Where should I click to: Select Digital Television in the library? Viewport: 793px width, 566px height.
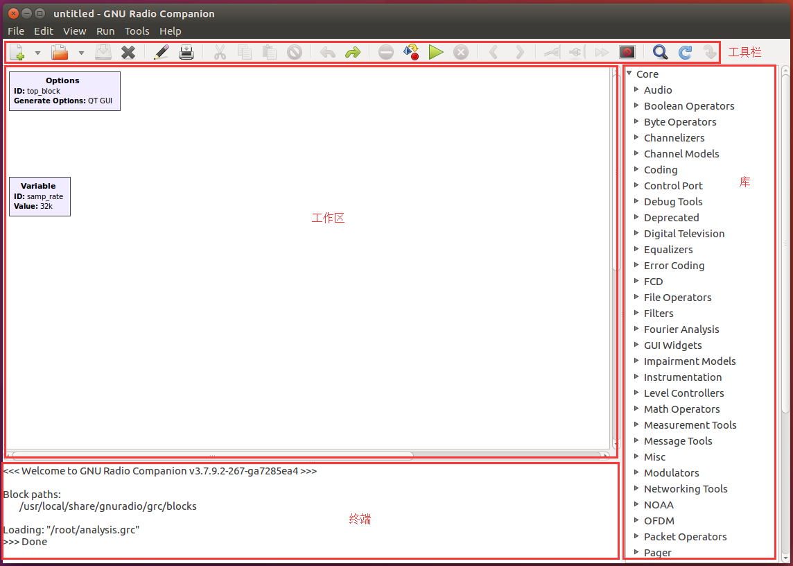[x=683, y=233]
